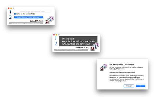The image size is (156, 97).
Task: Minimize the converting progress window
Action: pos(56,35)
